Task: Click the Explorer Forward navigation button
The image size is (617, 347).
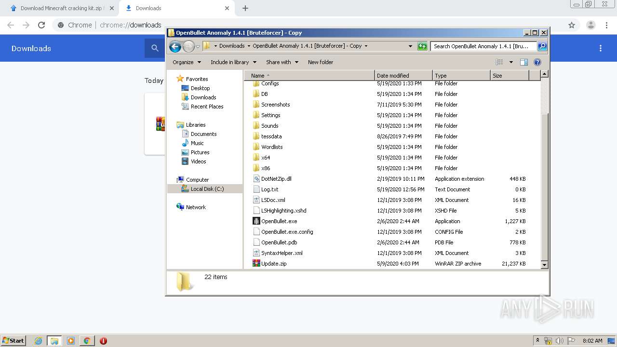Action: [188, 46]
